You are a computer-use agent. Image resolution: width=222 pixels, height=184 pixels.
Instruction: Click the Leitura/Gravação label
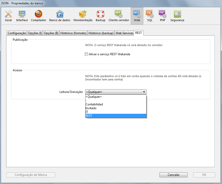pos(71,92)
